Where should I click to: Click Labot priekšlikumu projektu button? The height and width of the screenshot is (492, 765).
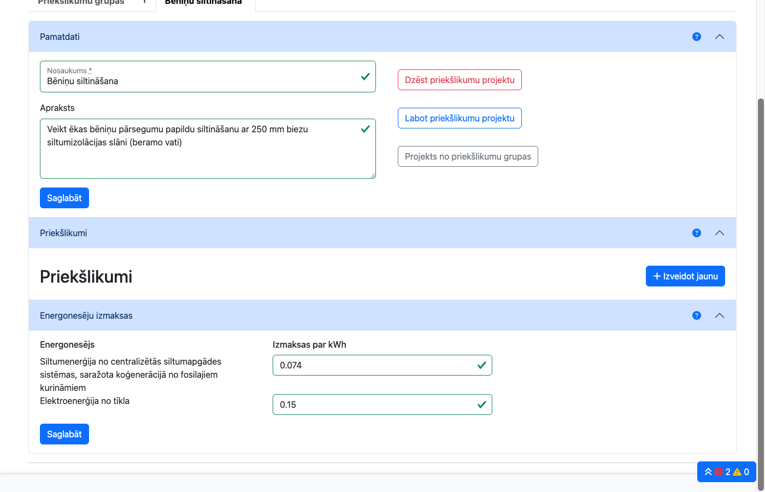460,118
